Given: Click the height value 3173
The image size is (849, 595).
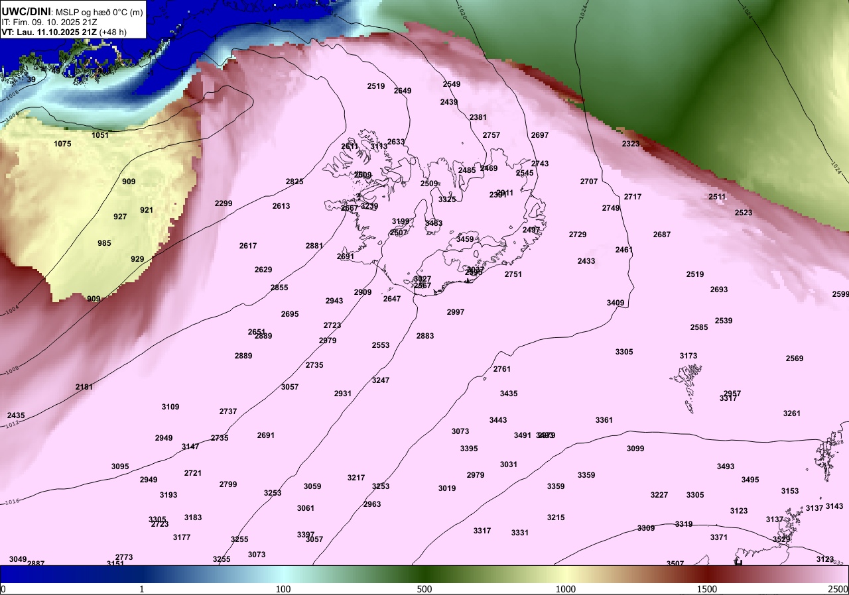Looking at the screenshot, I should (688, 356).
